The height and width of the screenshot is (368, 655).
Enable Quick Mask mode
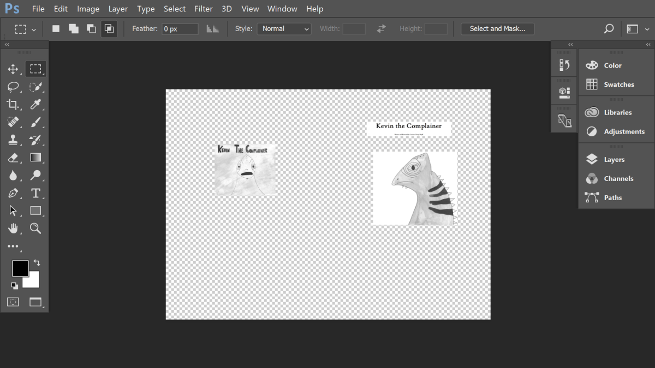coord(13,301)
